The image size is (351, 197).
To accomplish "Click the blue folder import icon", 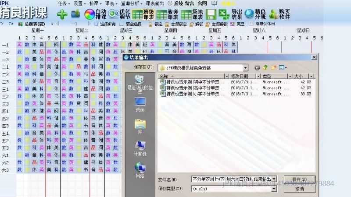I will tap(75, 14).
